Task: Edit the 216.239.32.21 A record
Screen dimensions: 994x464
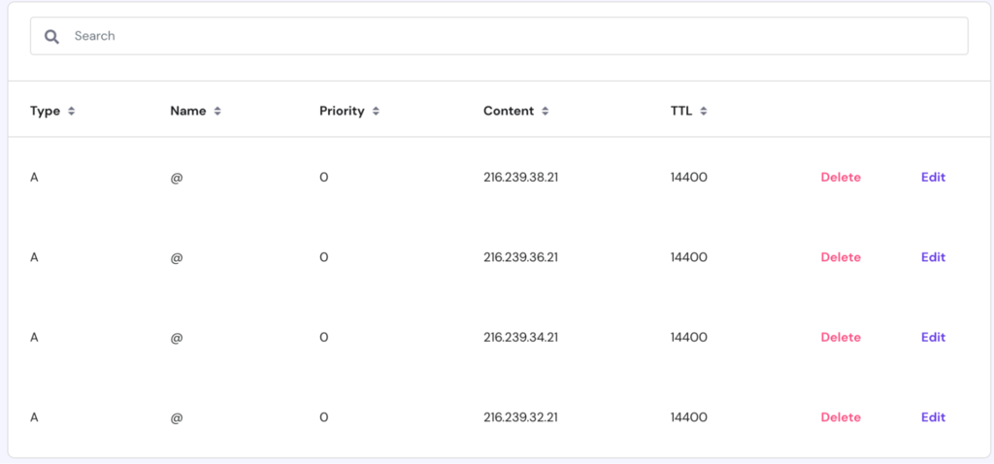Action: point(933,417)
